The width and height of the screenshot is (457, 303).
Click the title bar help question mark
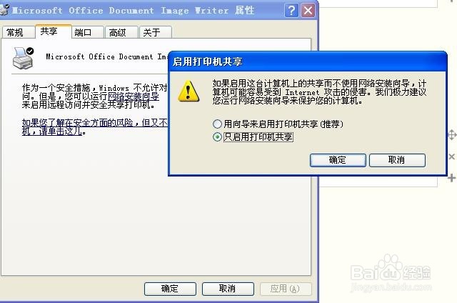pyautogui.click(x=291, y=11)
